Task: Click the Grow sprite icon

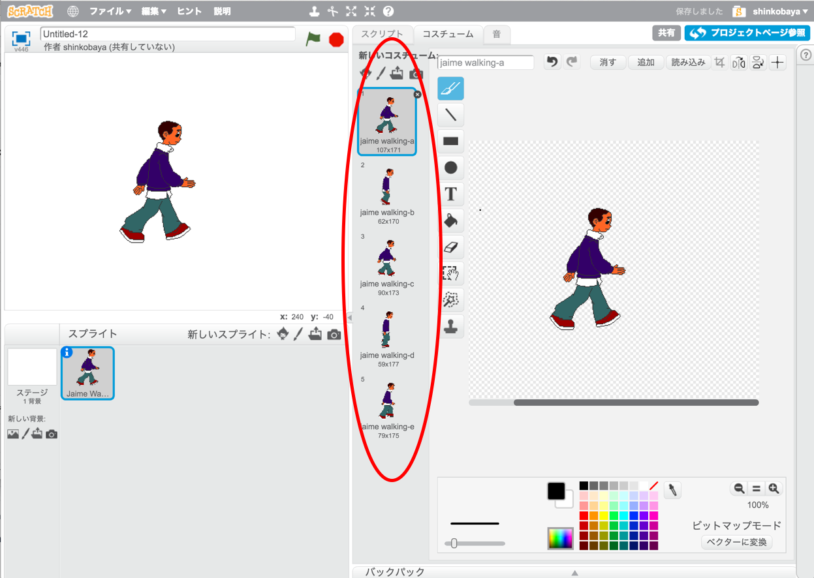Action: (351, 11)
